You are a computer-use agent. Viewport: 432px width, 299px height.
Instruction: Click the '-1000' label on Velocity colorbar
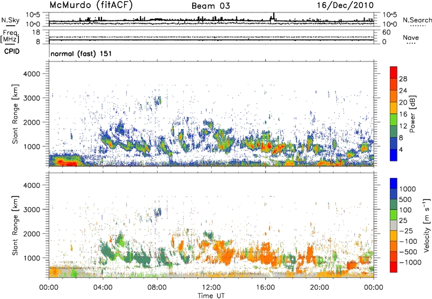[410, 262]
